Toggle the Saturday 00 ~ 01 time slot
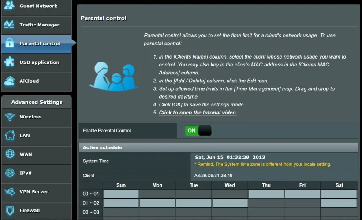362x220 pixels. [339, 194]
